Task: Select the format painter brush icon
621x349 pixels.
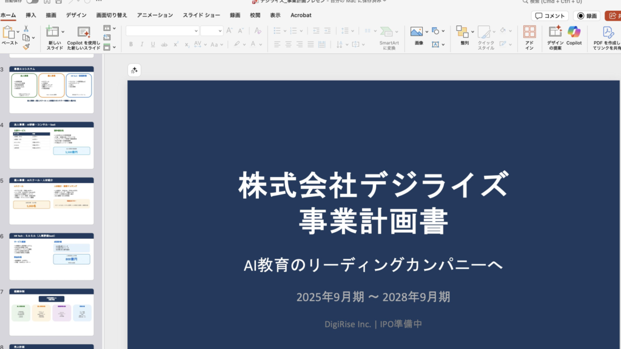Action: (26, 46)
